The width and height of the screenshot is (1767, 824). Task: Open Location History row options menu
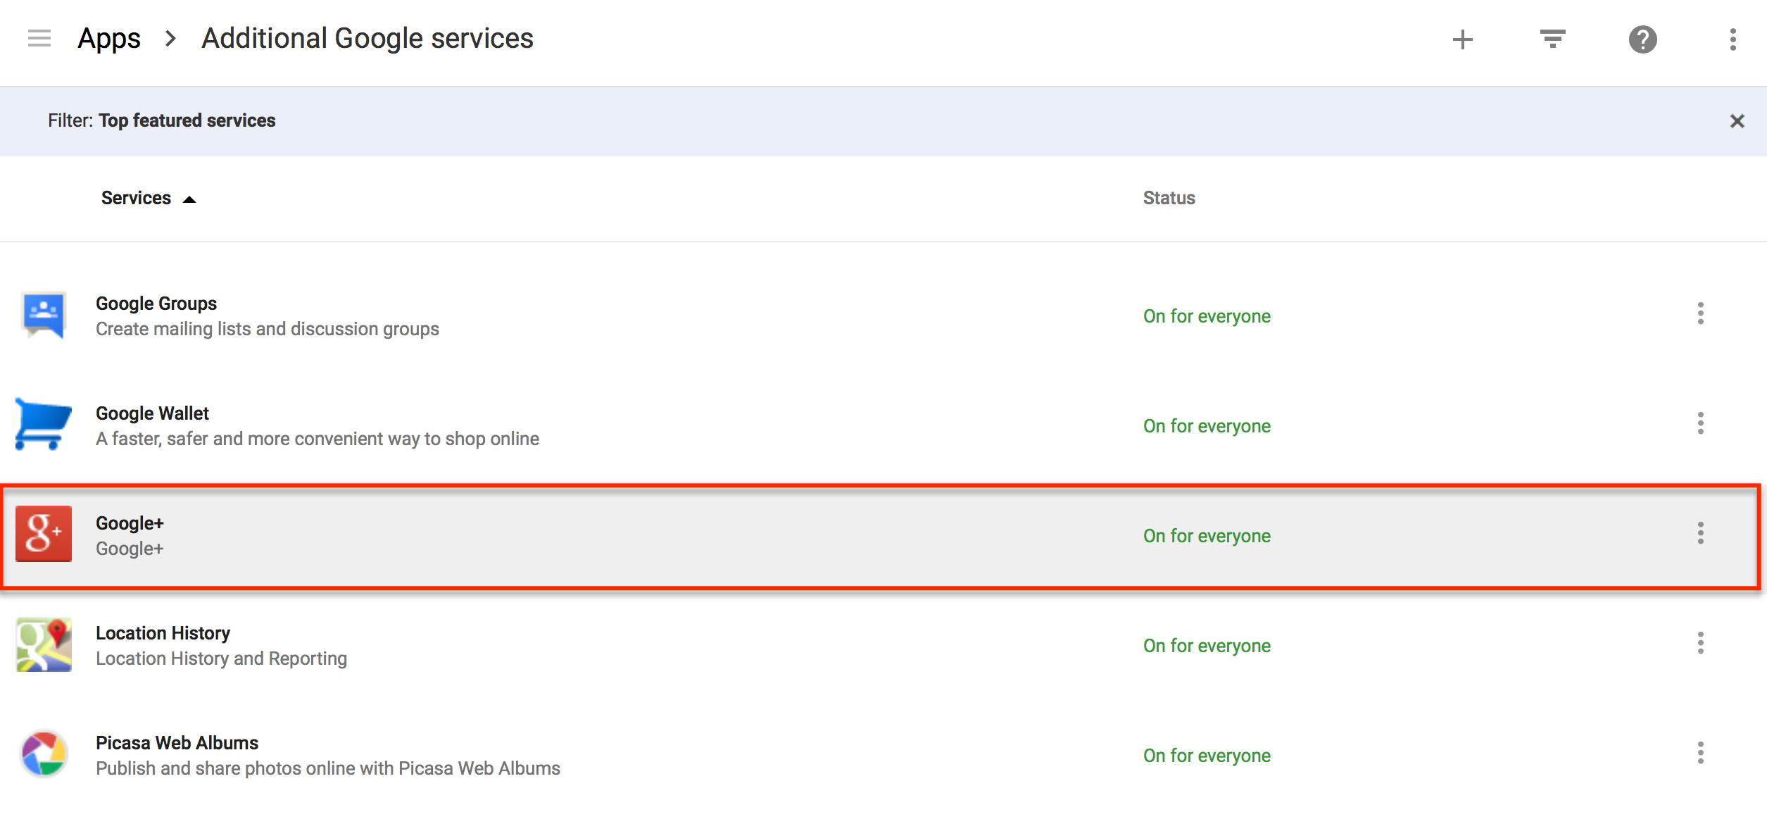click(1700, 643)
